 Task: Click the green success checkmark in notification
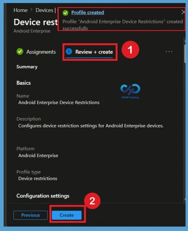pyautogui.click(x=65, y=13)
